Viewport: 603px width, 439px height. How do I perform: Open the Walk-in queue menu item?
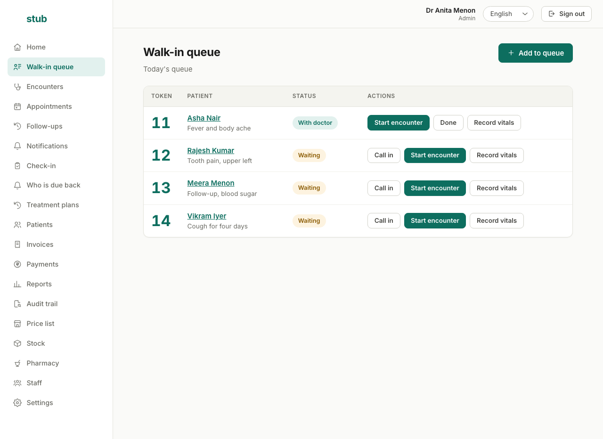point(56,67)
